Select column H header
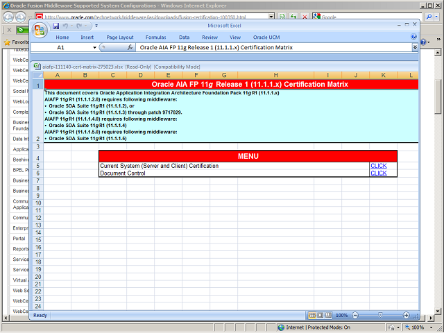The image size is (444, 333). (275, 75)
